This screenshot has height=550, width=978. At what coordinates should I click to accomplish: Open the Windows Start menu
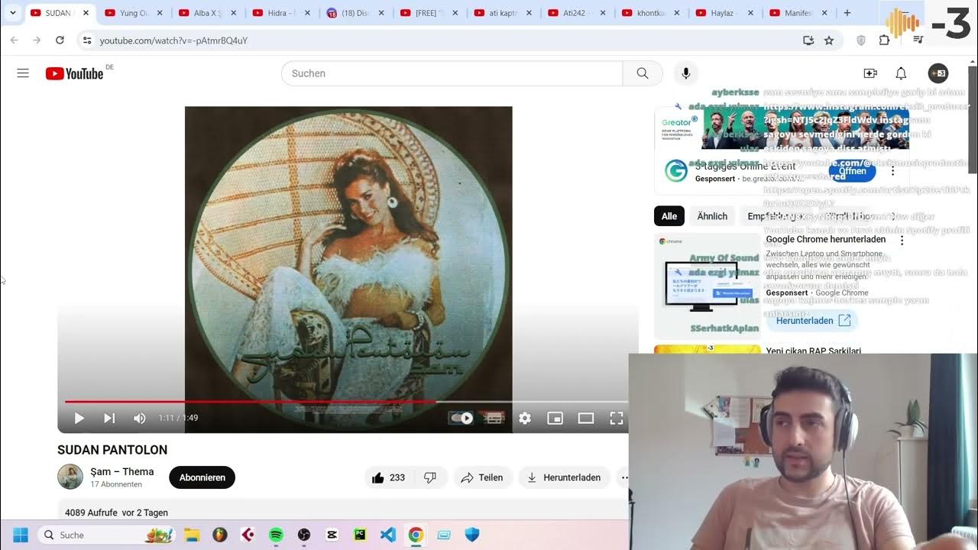pyautogui.click(x=20, y=535)
